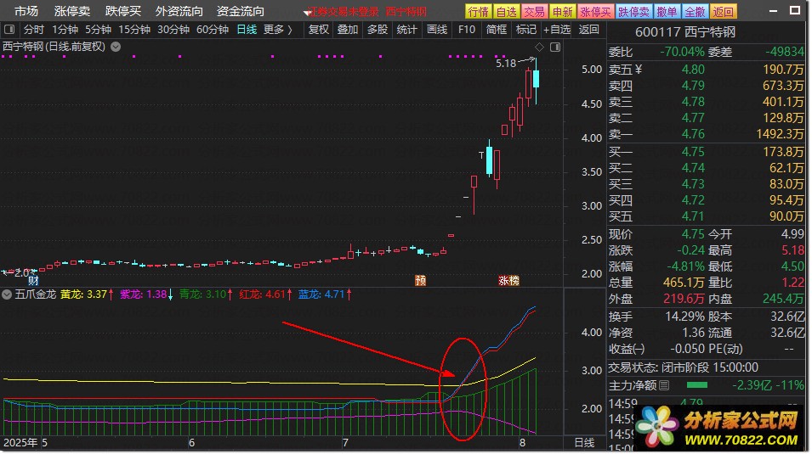
Task: Click the 撤单 button
Action: [667, 11]
